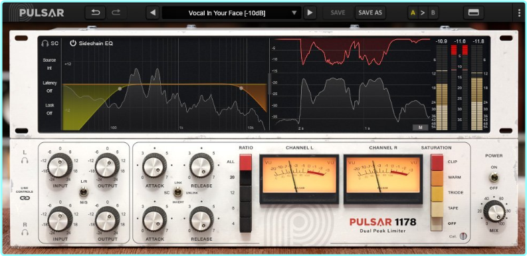
Task: Click the M button in gain reduction graph
Action: 421,128
